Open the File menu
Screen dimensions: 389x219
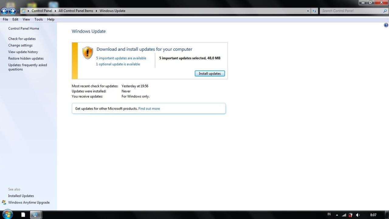pyautogui.click(x=5, y=19)
